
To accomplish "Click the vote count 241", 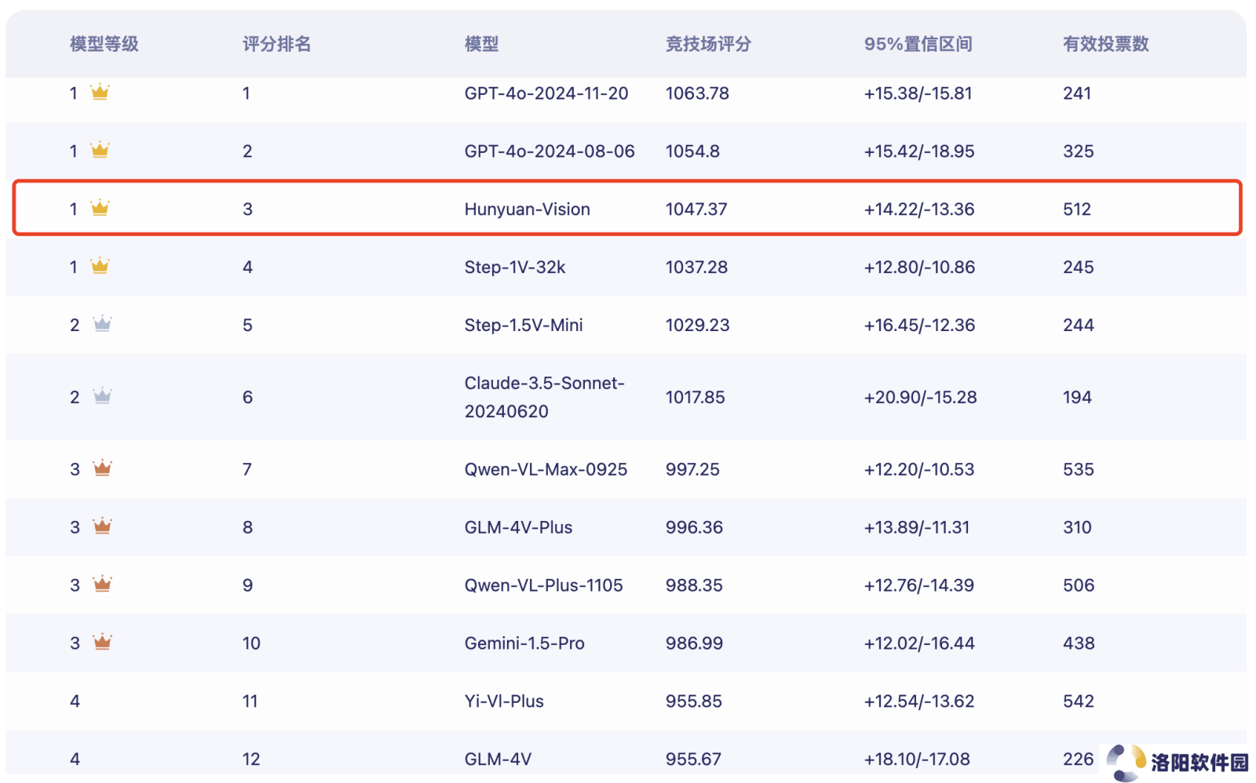I will pyautogui.click(x=1077, y=93).
